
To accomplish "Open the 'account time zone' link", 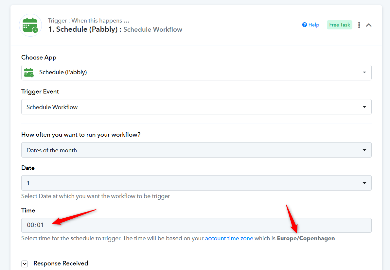I will click(x=229, y=238).
